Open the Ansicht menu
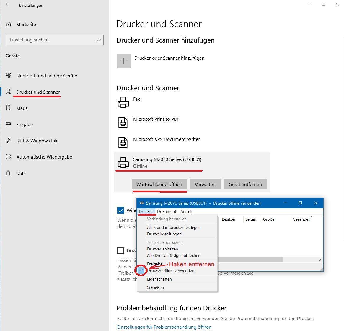 point(187,211)
